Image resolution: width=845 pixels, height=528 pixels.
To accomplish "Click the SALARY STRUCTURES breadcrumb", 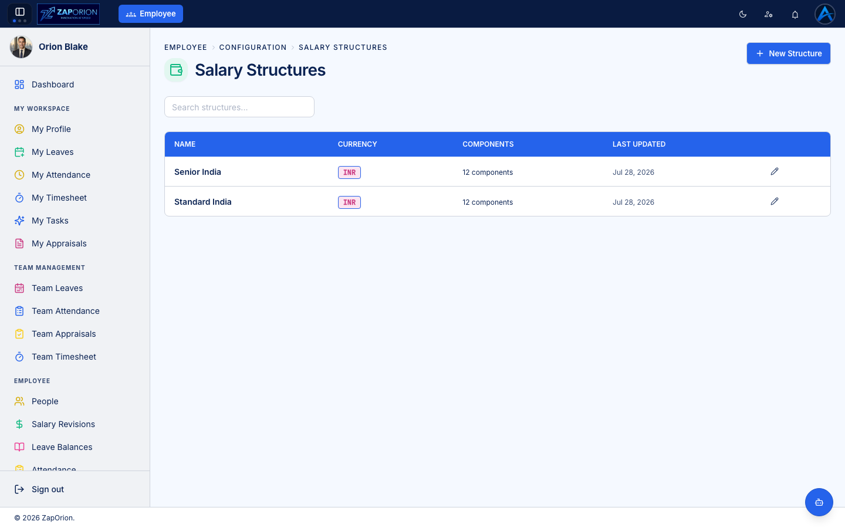I will (343, 48).
